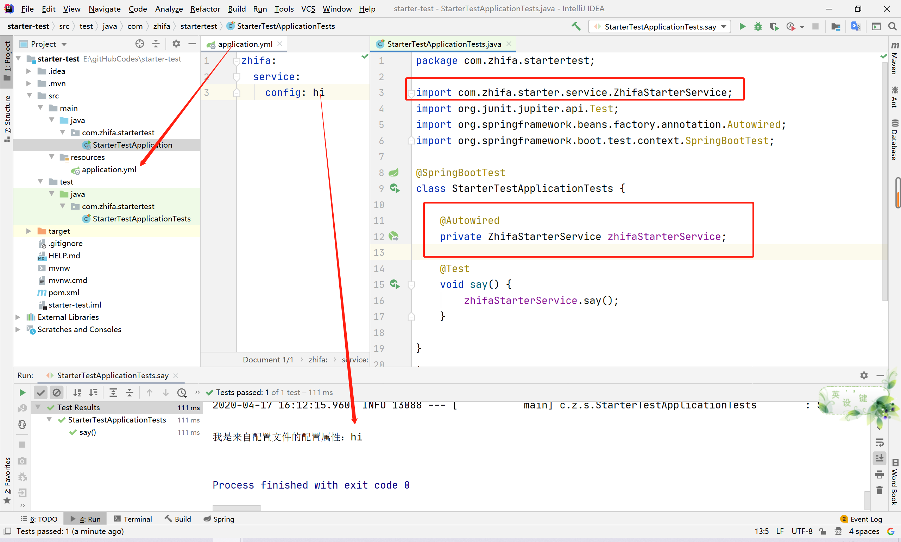Viewport: 901px width, 542px height.
Task: Click the Run with Coverage icon
Action: 774,26
